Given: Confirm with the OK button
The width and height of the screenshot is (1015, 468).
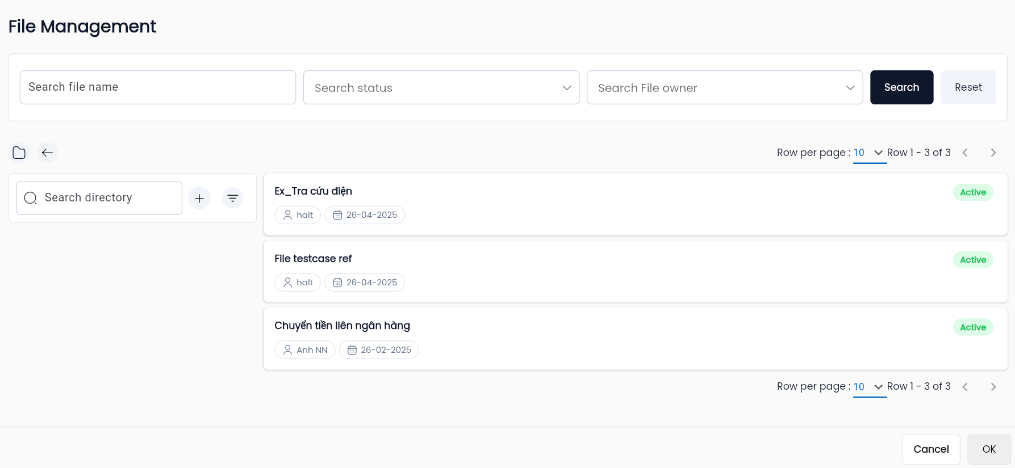Looking at the screenshot, I should point(989,449).
